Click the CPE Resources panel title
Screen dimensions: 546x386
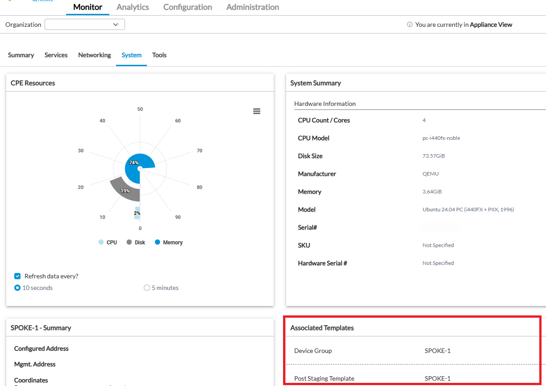33,83
